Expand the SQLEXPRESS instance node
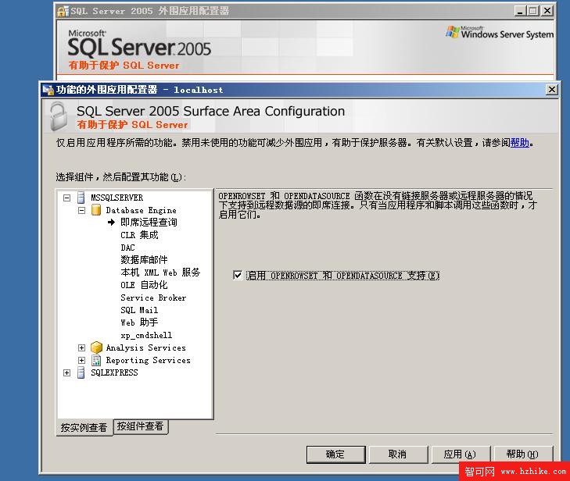Screen dimensions: 570x481 pos(67,372)
